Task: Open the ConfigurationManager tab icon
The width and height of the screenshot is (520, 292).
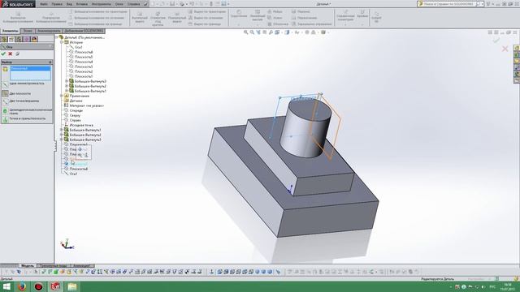Action: click(19, 39)
